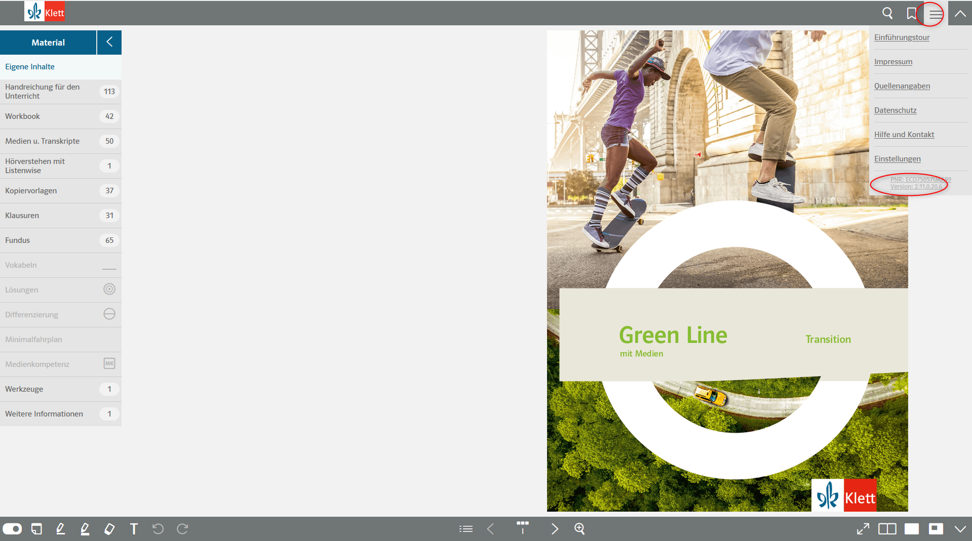
Task: Select the highlighter marker tool
Action: click(x=85, y=529)
